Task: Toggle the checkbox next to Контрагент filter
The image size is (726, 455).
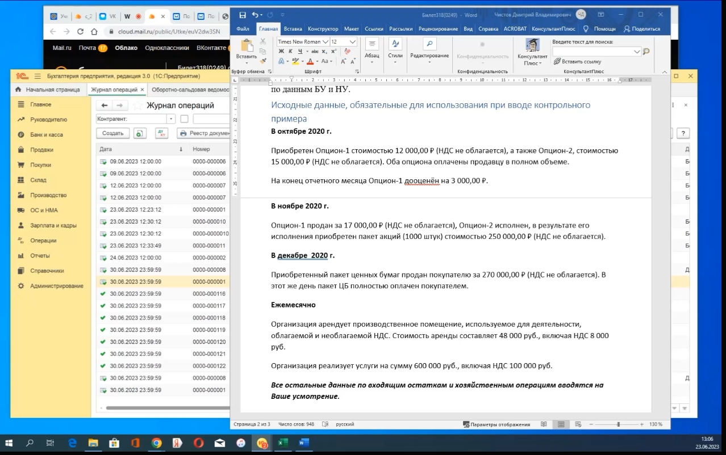Action: click(184, 119)
